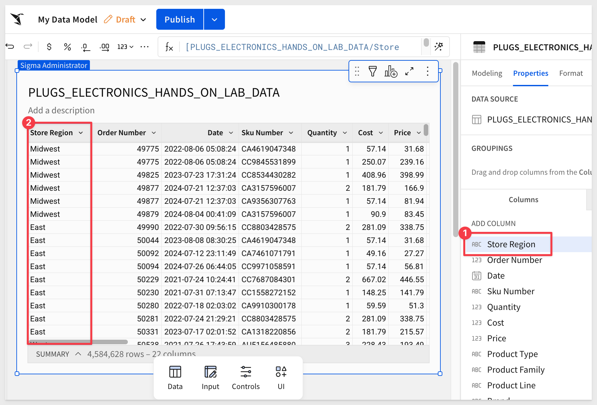Open more toolbar options ellipsis
The width and height of the screenshot is (597, 405).
click(x=145, y=47)
